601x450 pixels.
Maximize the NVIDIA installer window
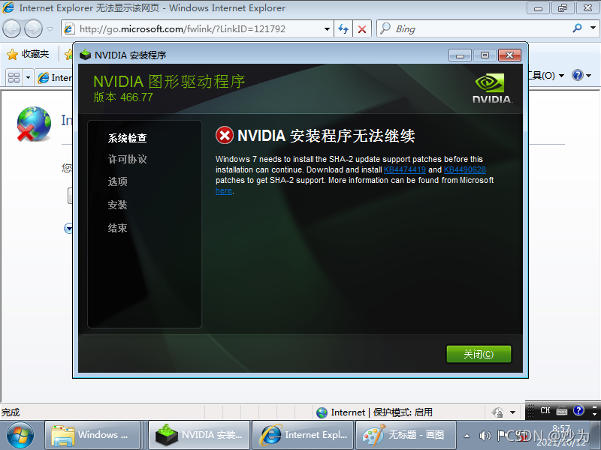tap(485, 55)
